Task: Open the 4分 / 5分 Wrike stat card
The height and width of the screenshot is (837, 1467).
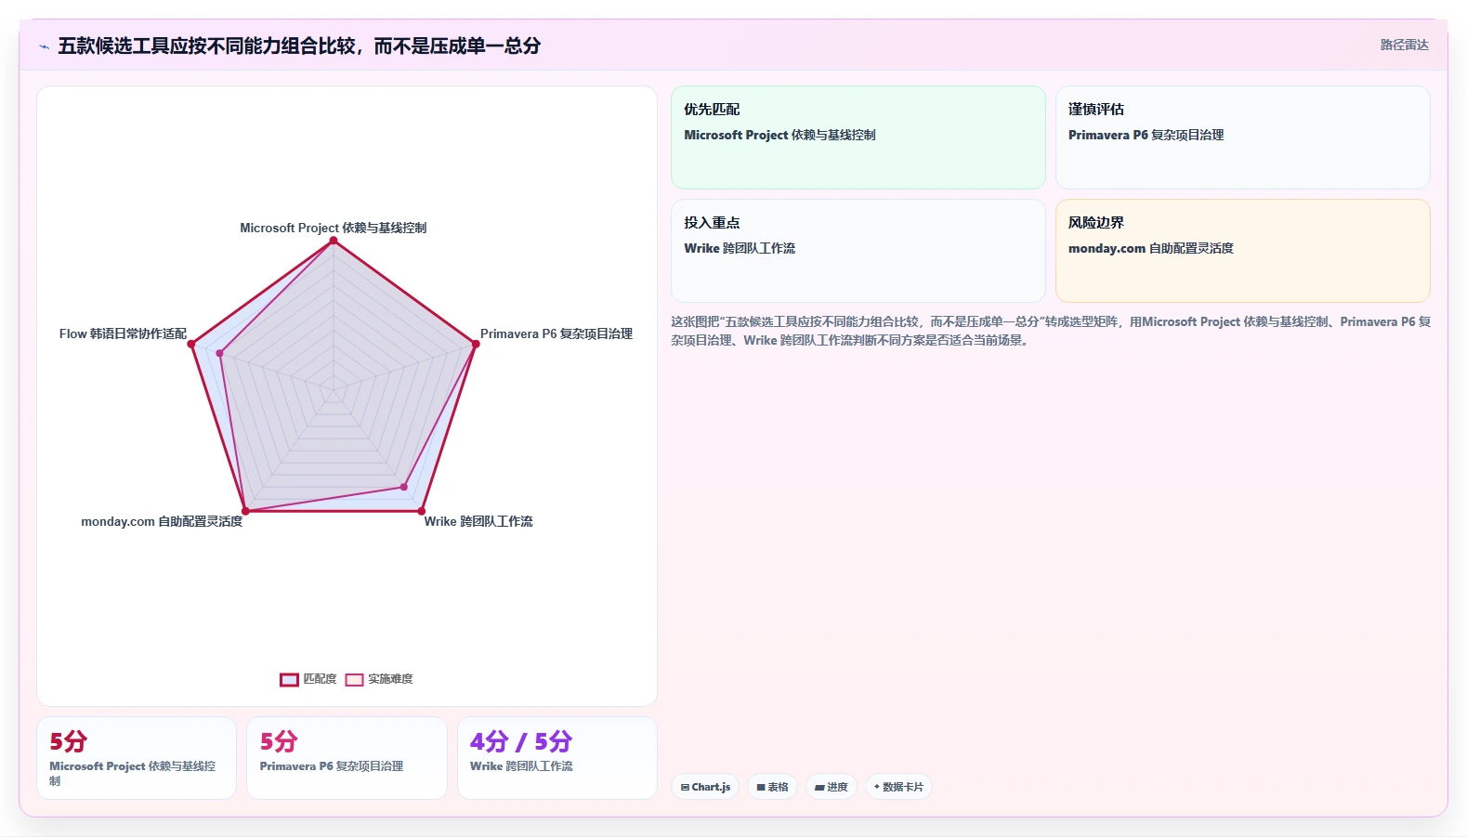Action: 557,758
